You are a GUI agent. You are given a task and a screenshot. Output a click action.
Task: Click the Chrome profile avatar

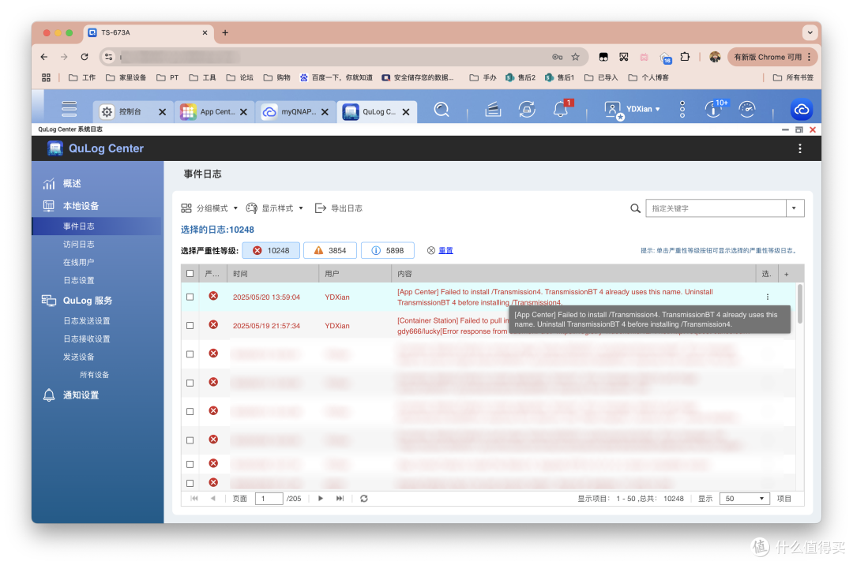[715, 57]
